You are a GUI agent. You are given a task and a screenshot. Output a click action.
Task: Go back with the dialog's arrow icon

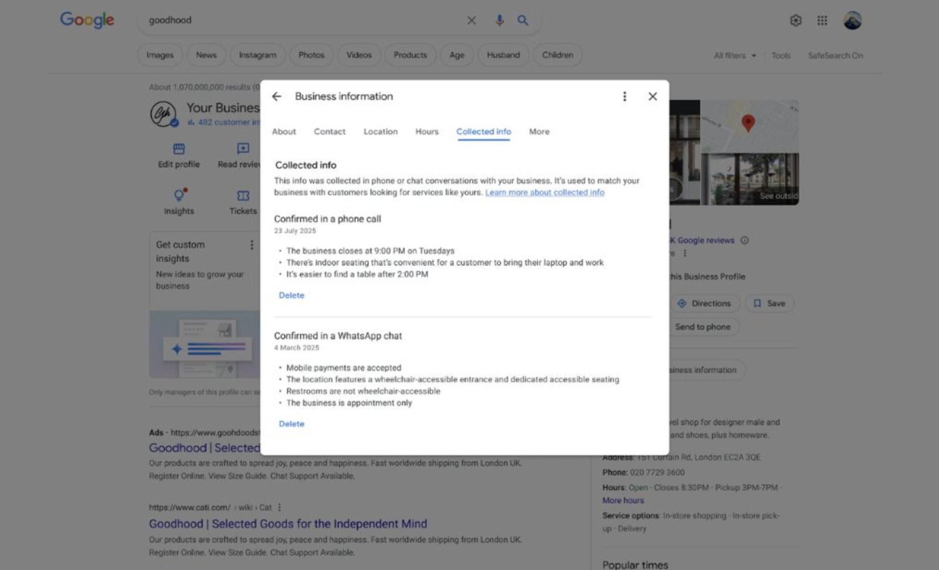point(276,96)
